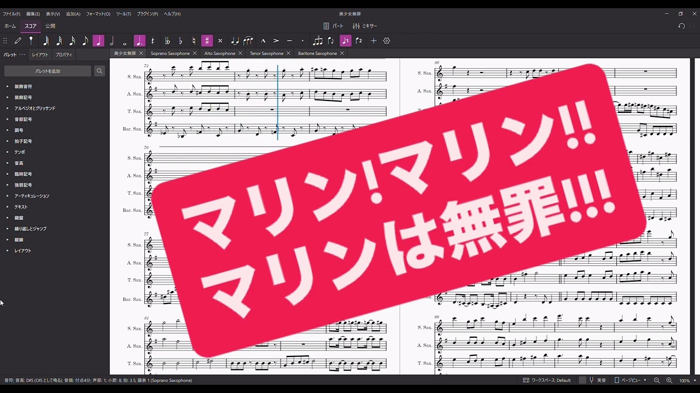Open 編集 menu
Viewport: 700px width, 393px height.
click(x=33, y=14)
